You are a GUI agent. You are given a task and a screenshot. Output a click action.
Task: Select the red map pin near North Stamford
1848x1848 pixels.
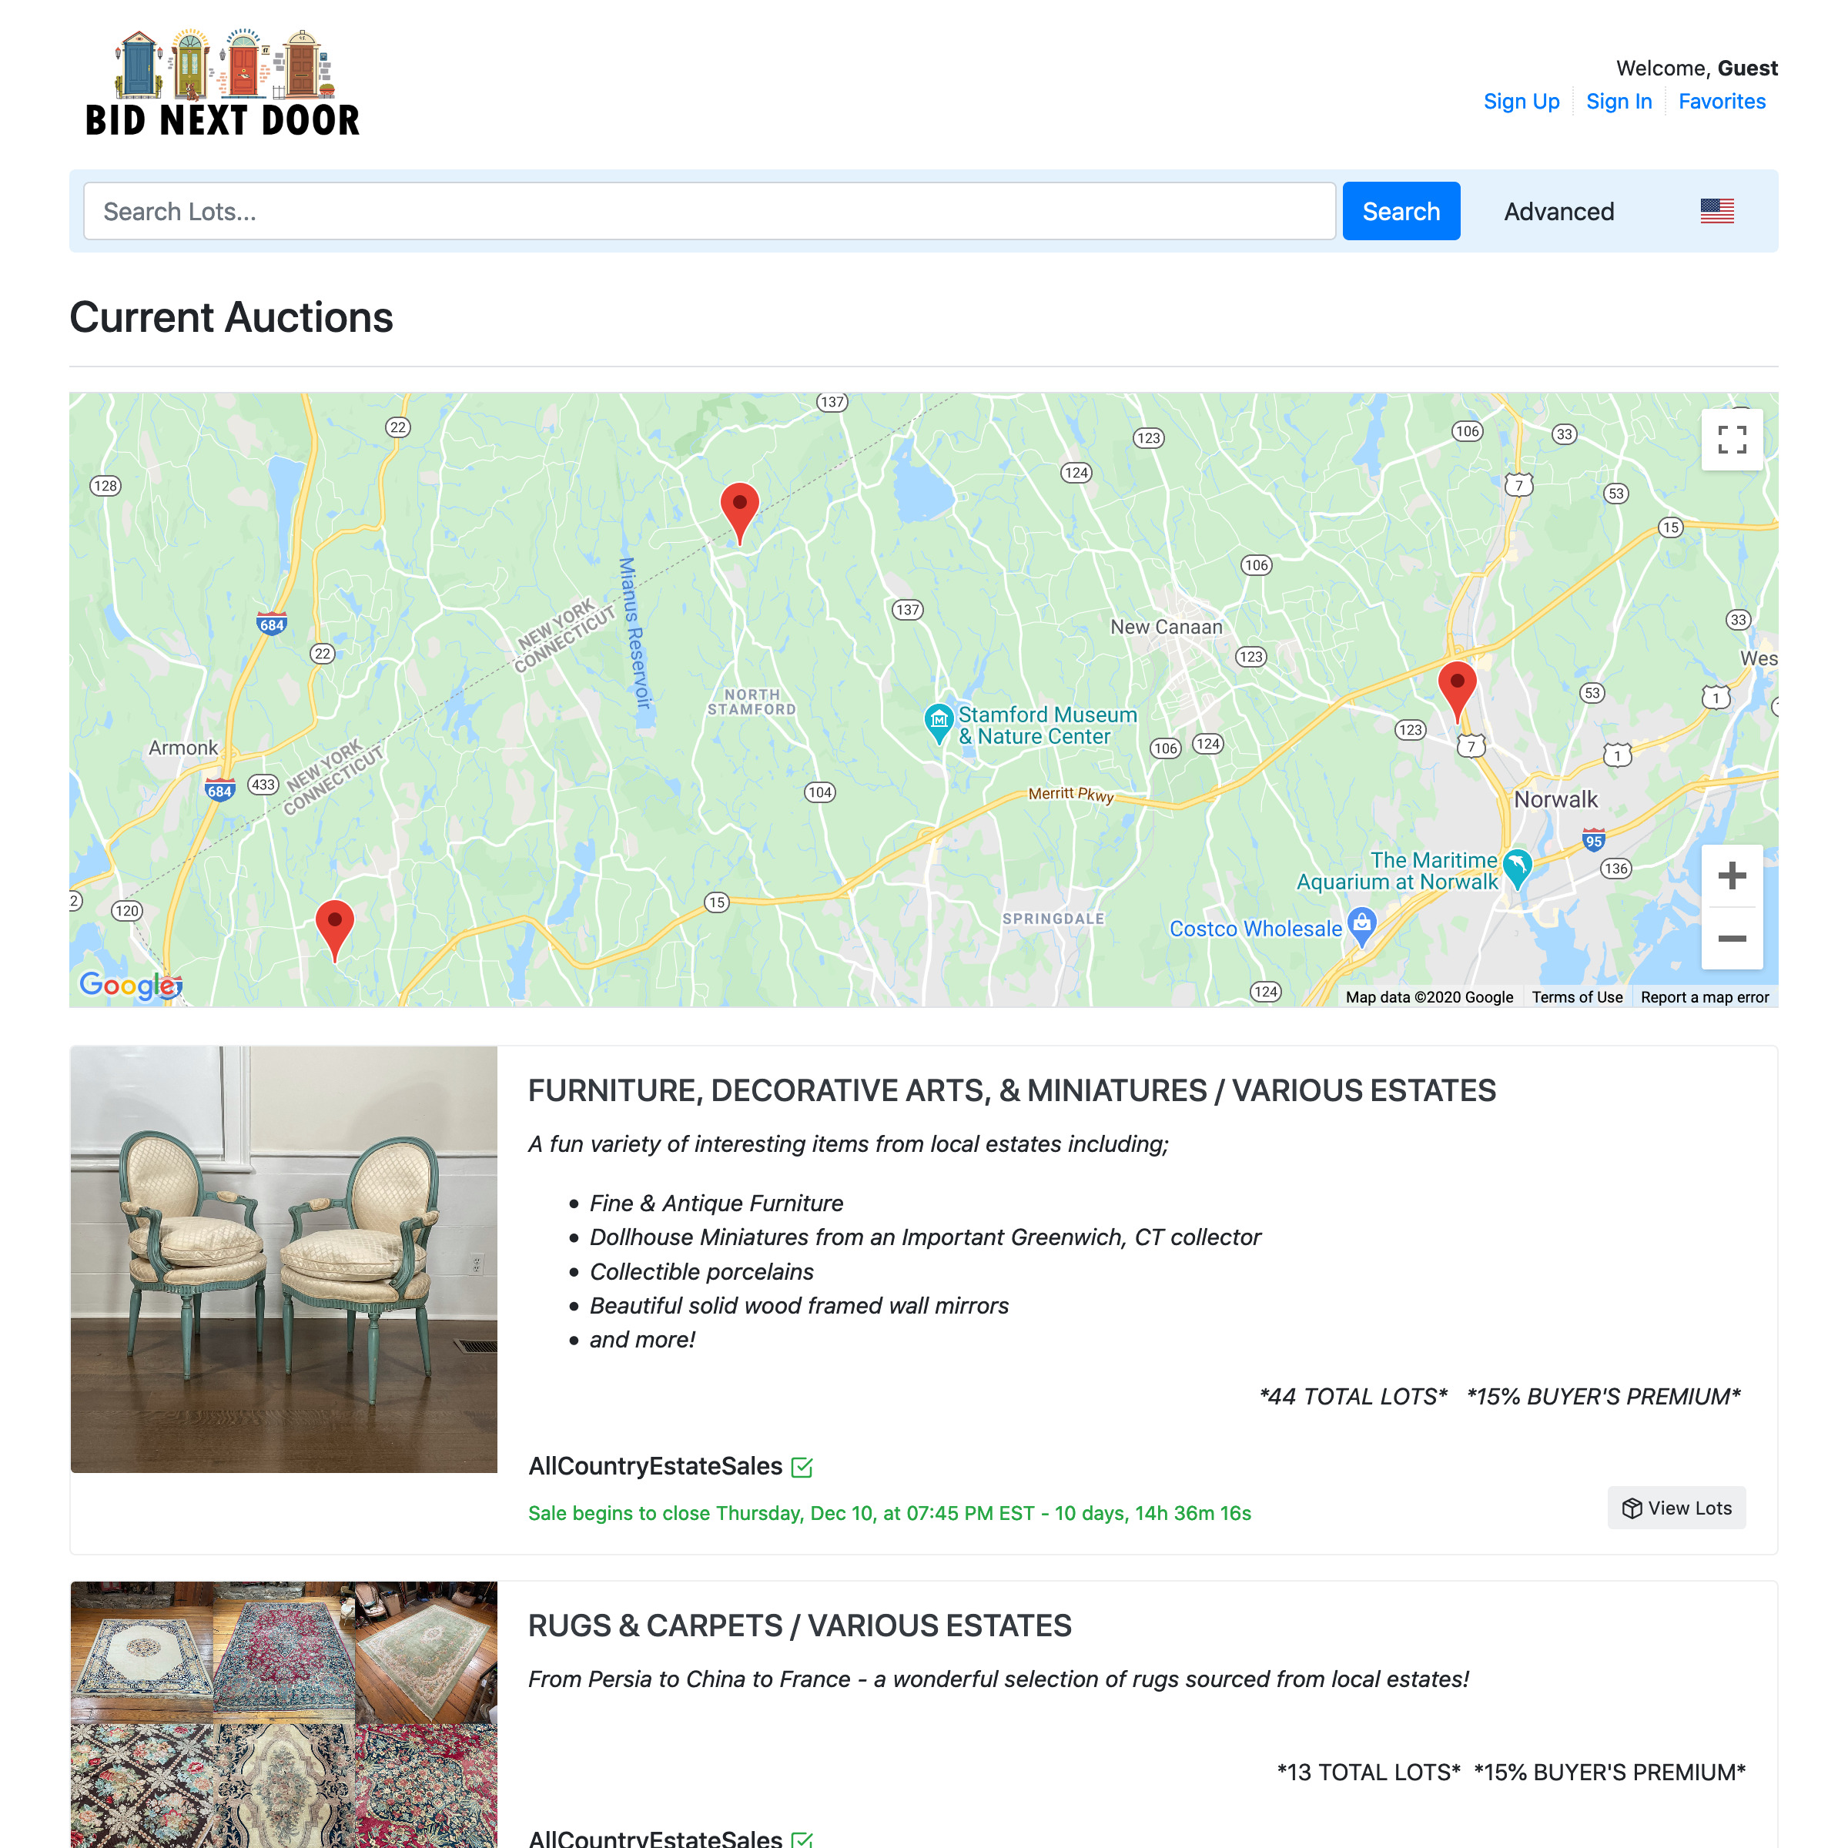[x=739, y=513]
